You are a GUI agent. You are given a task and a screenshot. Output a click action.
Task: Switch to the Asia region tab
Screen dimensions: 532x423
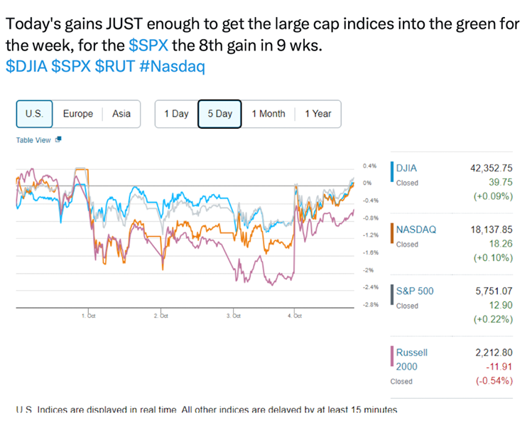coord(121,114)
